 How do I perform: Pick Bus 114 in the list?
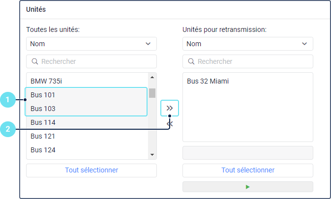pos(43,122)
